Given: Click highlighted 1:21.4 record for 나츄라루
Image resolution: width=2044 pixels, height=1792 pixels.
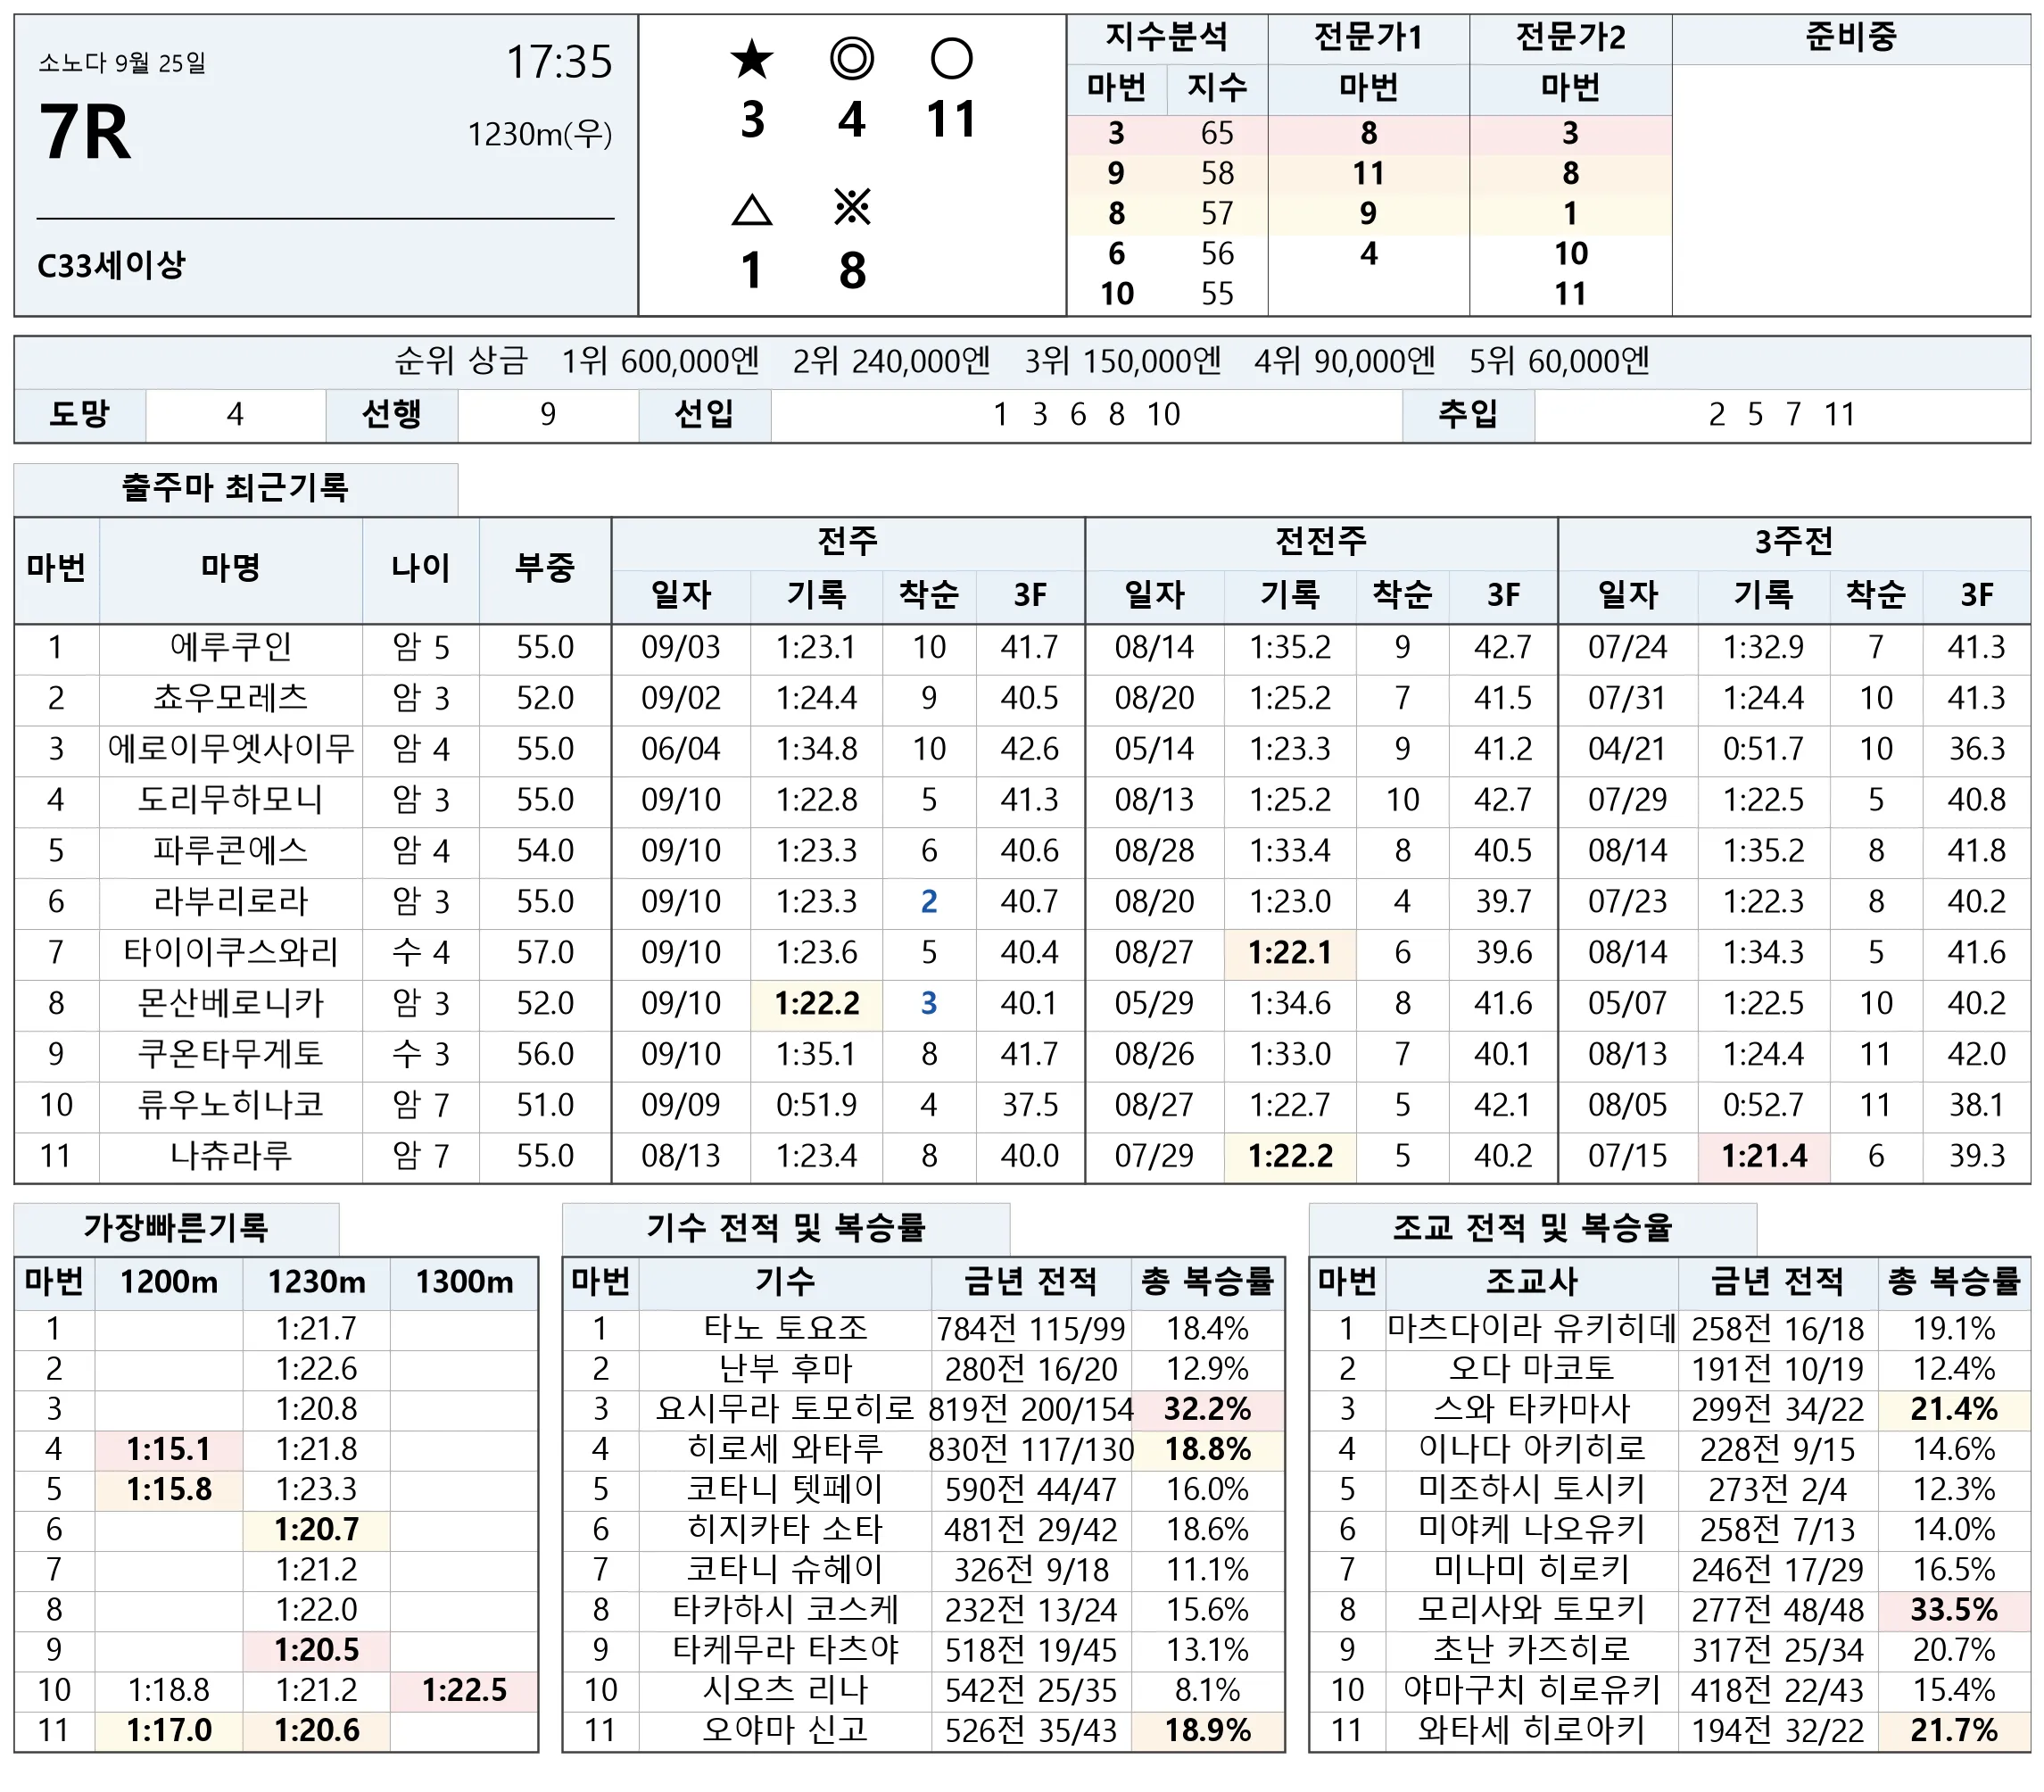Looking at the screenshot, I should [x=1764, y=1156].
